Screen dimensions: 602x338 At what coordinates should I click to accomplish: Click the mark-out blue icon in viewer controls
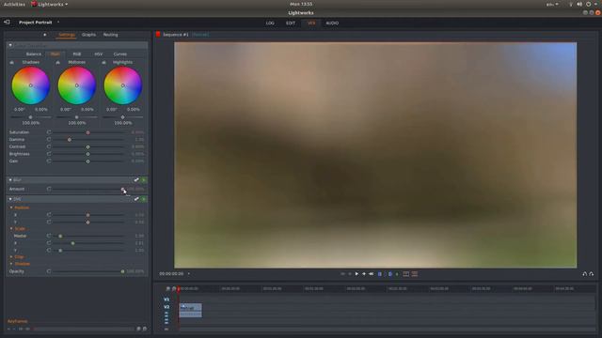390,274
